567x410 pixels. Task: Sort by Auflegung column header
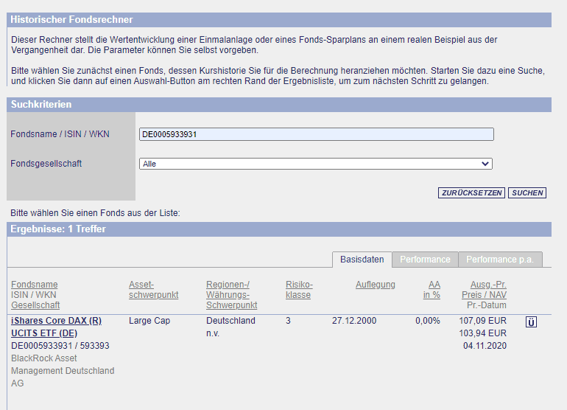(376, 285)
